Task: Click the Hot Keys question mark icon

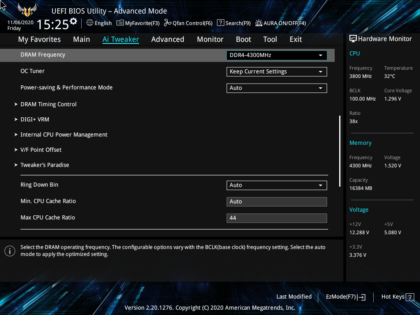Action: tap(410, 297)
